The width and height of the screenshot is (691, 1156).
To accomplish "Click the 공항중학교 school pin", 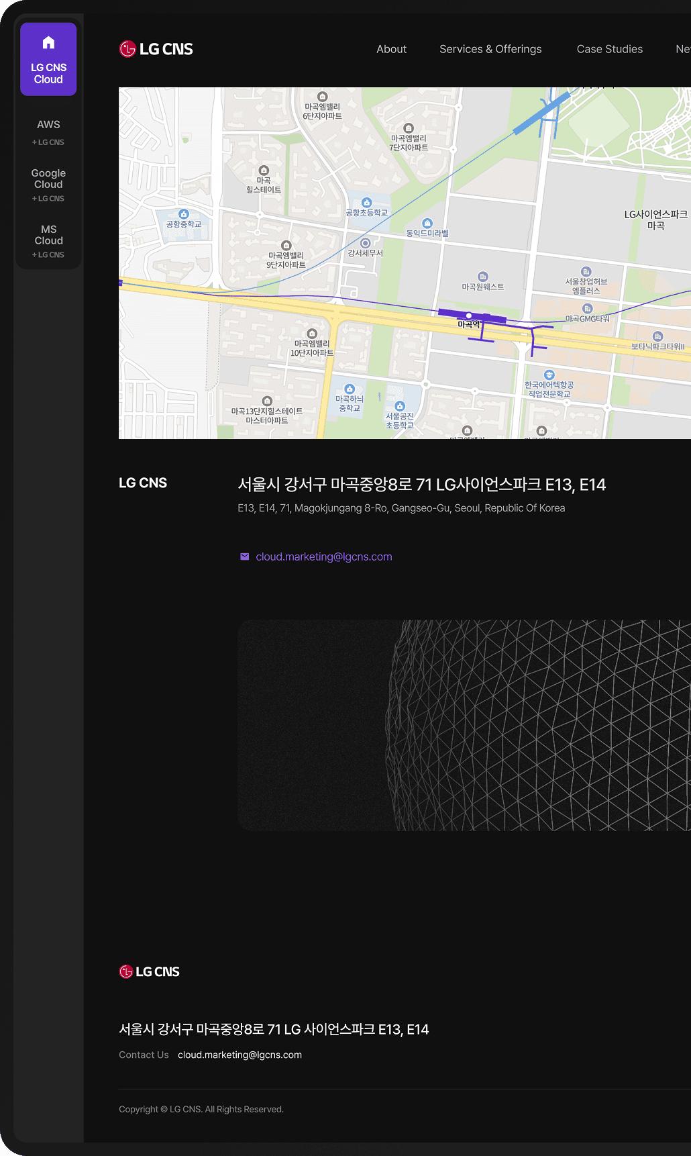I will click(184, 214).
